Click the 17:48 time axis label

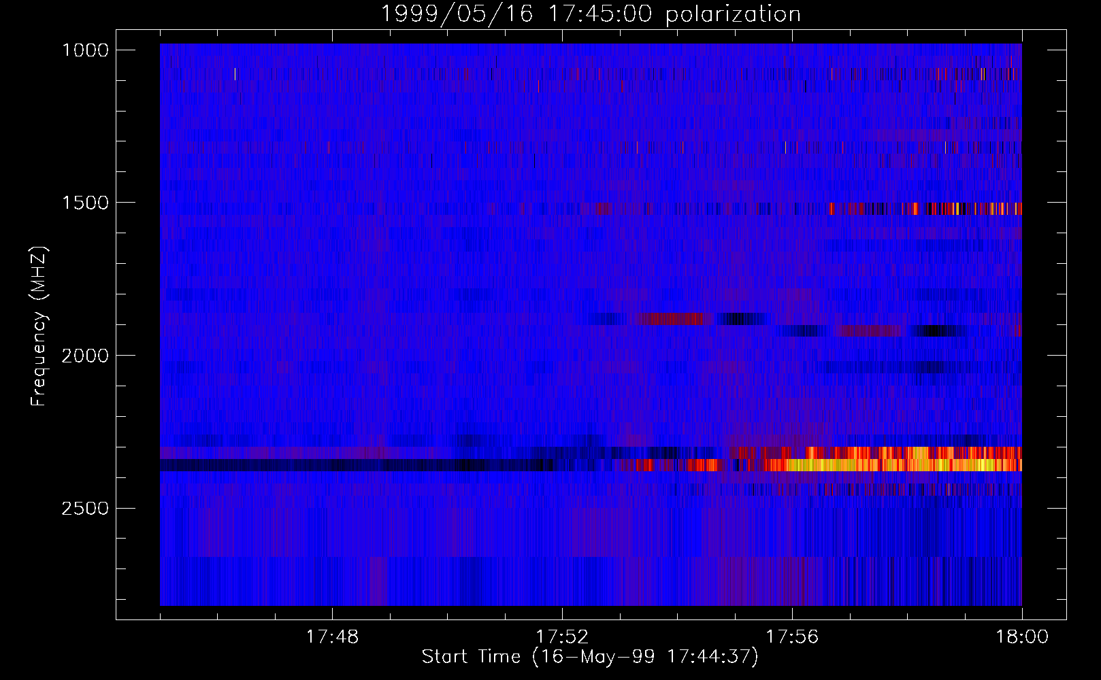click(332, 637)
